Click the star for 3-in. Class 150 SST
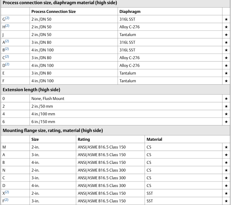 tap(226, 201)
